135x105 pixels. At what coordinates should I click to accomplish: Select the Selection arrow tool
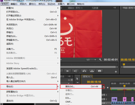click(77, 79)
